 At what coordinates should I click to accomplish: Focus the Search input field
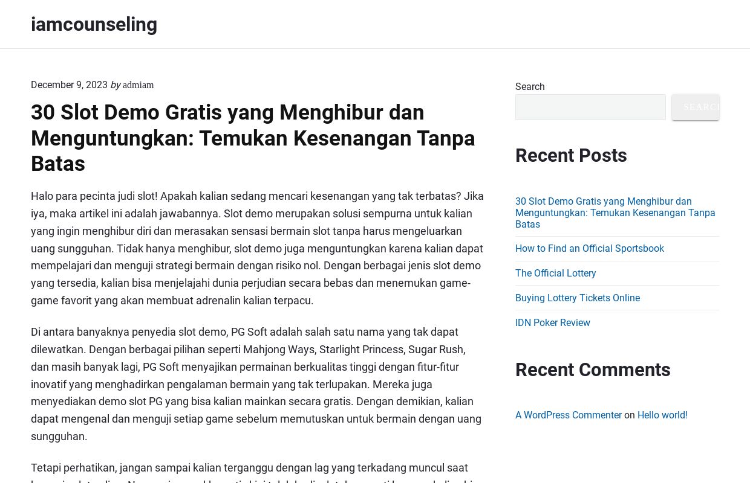pyautogui.click(x=590, y=107)
